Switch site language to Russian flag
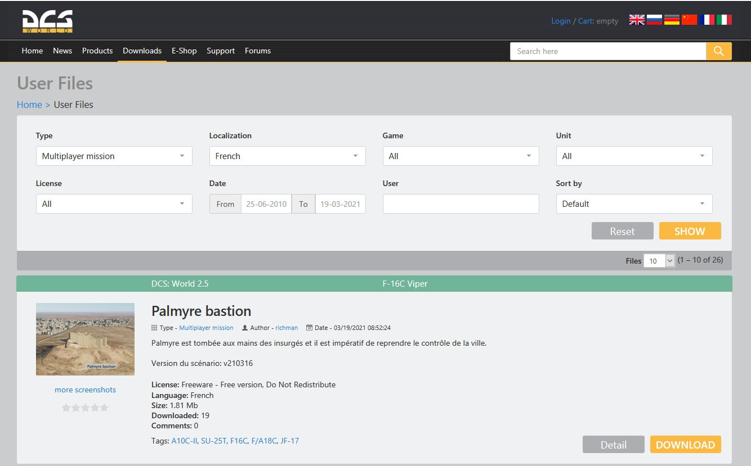 pyautogui.click(x=654, y=20)
